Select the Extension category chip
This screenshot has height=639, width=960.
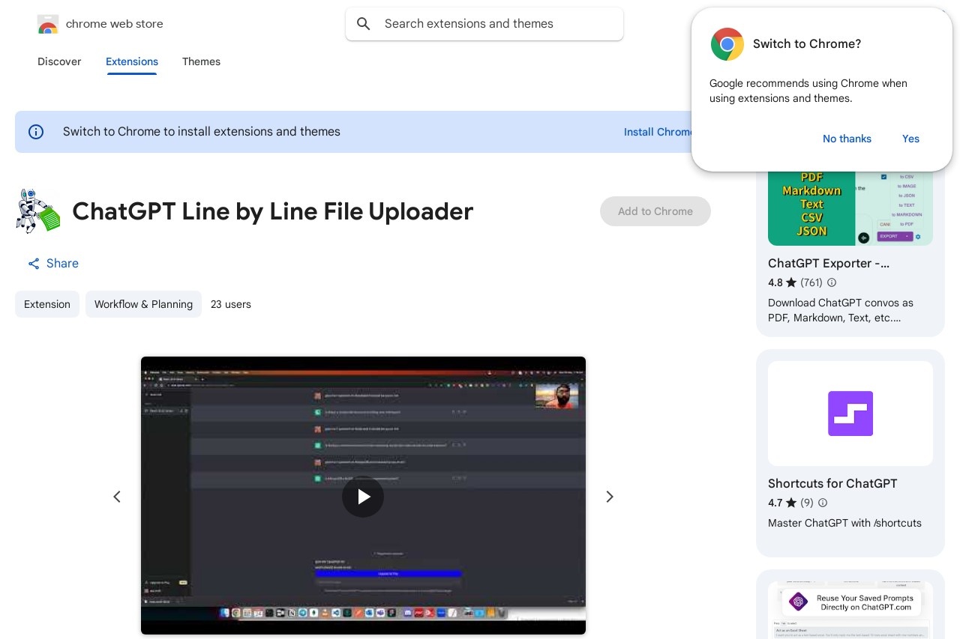pyautogui.click(x=47, y=304)
